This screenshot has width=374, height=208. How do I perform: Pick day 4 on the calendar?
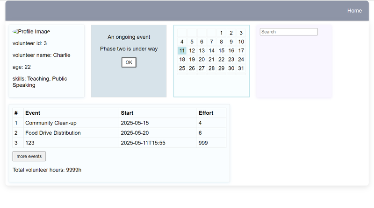[x=182, y=42]
